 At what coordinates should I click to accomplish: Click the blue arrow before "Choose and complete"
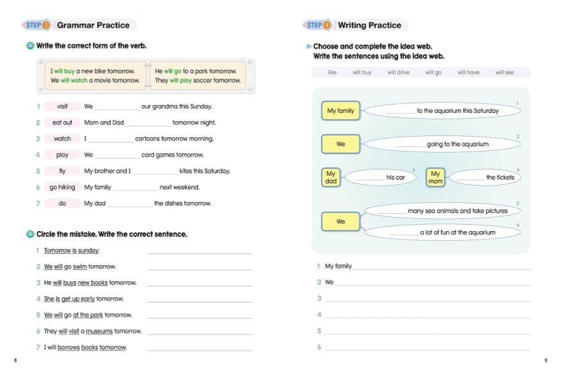(309, 47)
